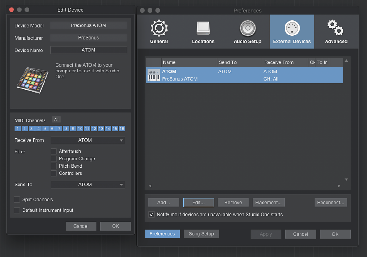Image resolution: width=367 pixels, height=257 pixels.
Task: Enable the Aftertouch filter checkbox
Action: coord(54,152)
